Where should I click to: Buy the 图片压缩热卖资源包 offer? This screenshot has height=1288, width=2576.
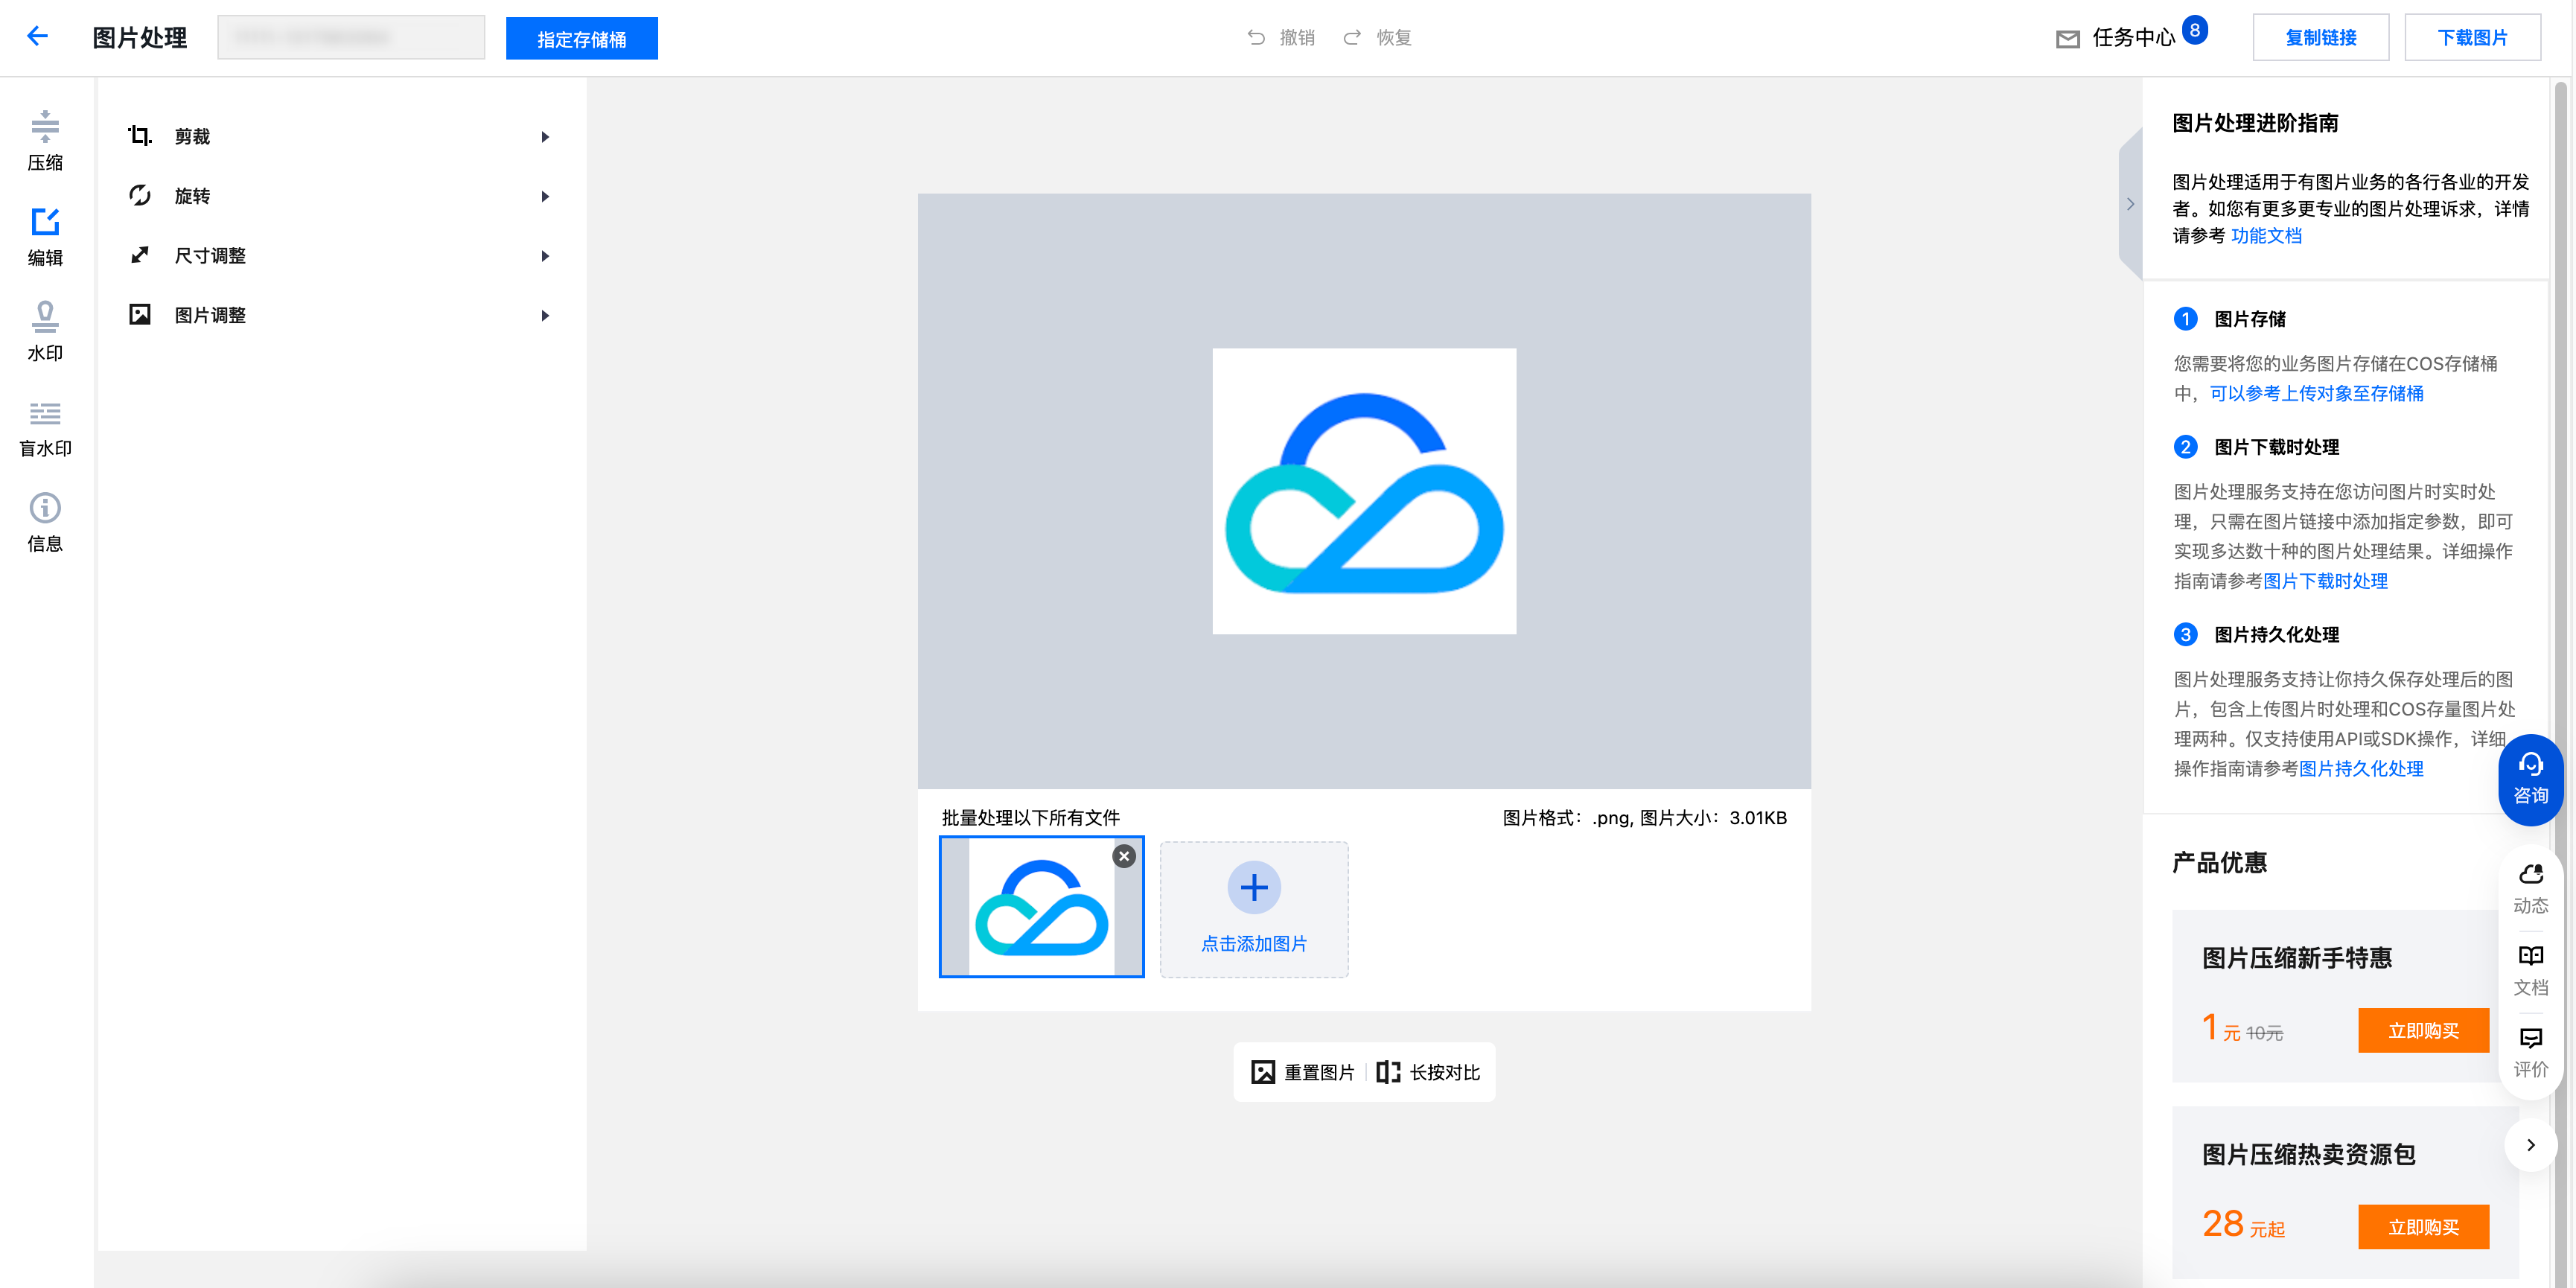[x=2424, y=1227]
